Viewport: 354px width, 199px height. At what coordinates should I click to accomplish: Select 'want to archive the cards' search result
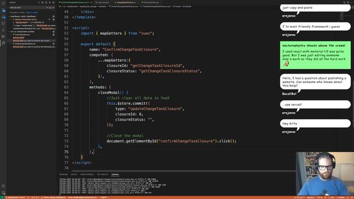tap(32, 41)
